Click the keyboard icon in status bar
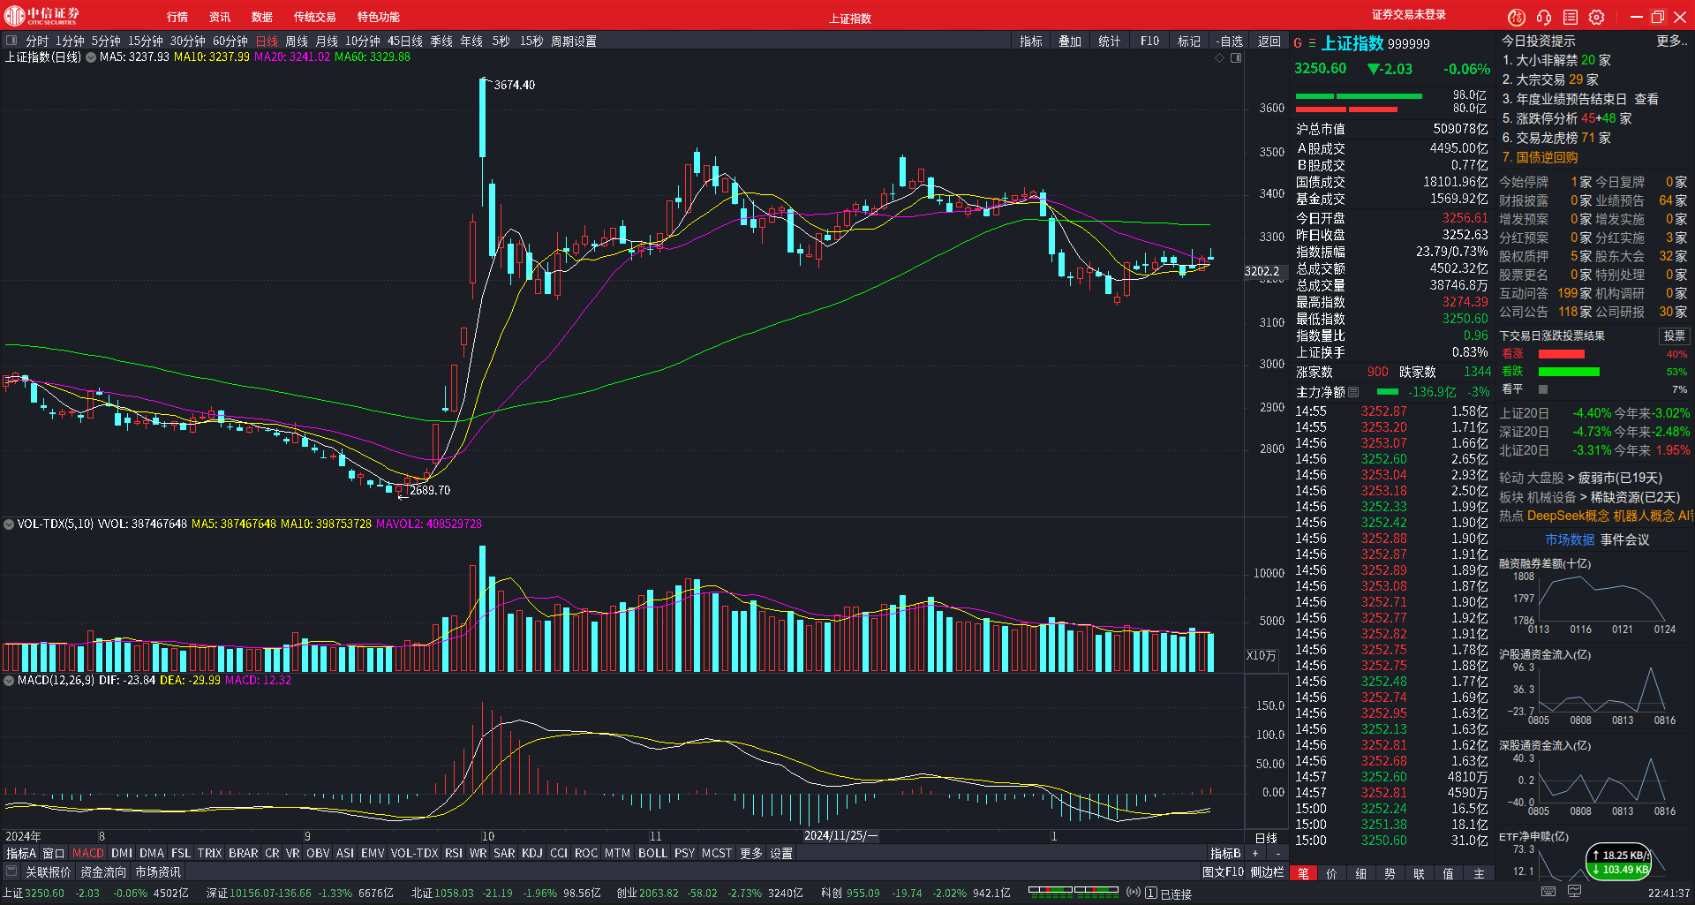 [x=1548, y=893]
